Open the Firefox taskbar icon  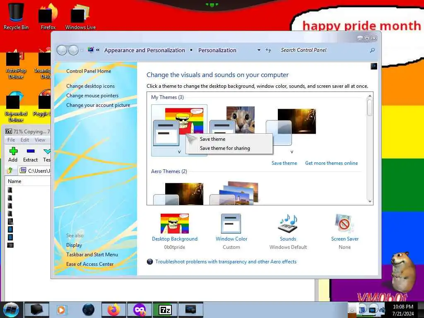(x=114, y=310)
